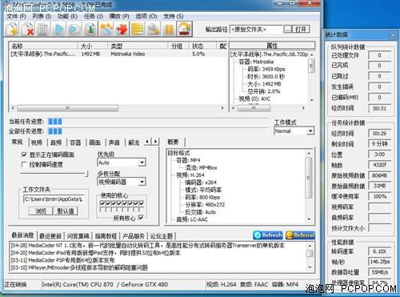Open the 最近更新 news tab
This screenshot has width=400, height=297.
50,235
